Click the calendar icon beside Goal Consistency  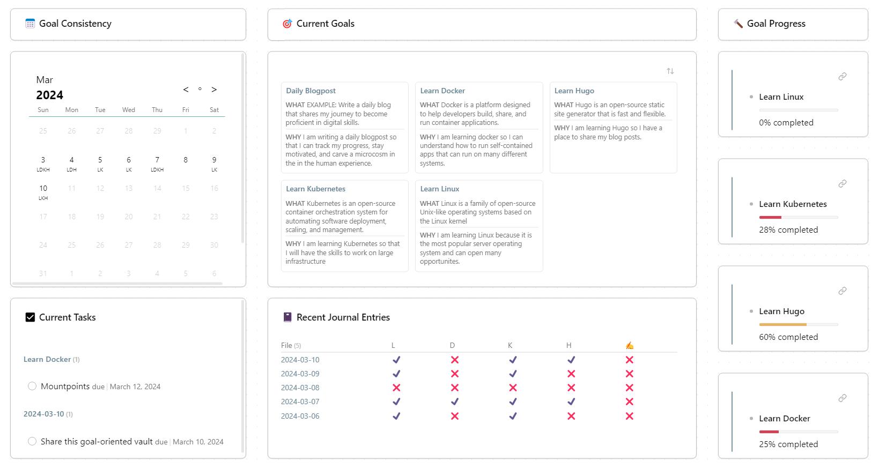(30, 24)
